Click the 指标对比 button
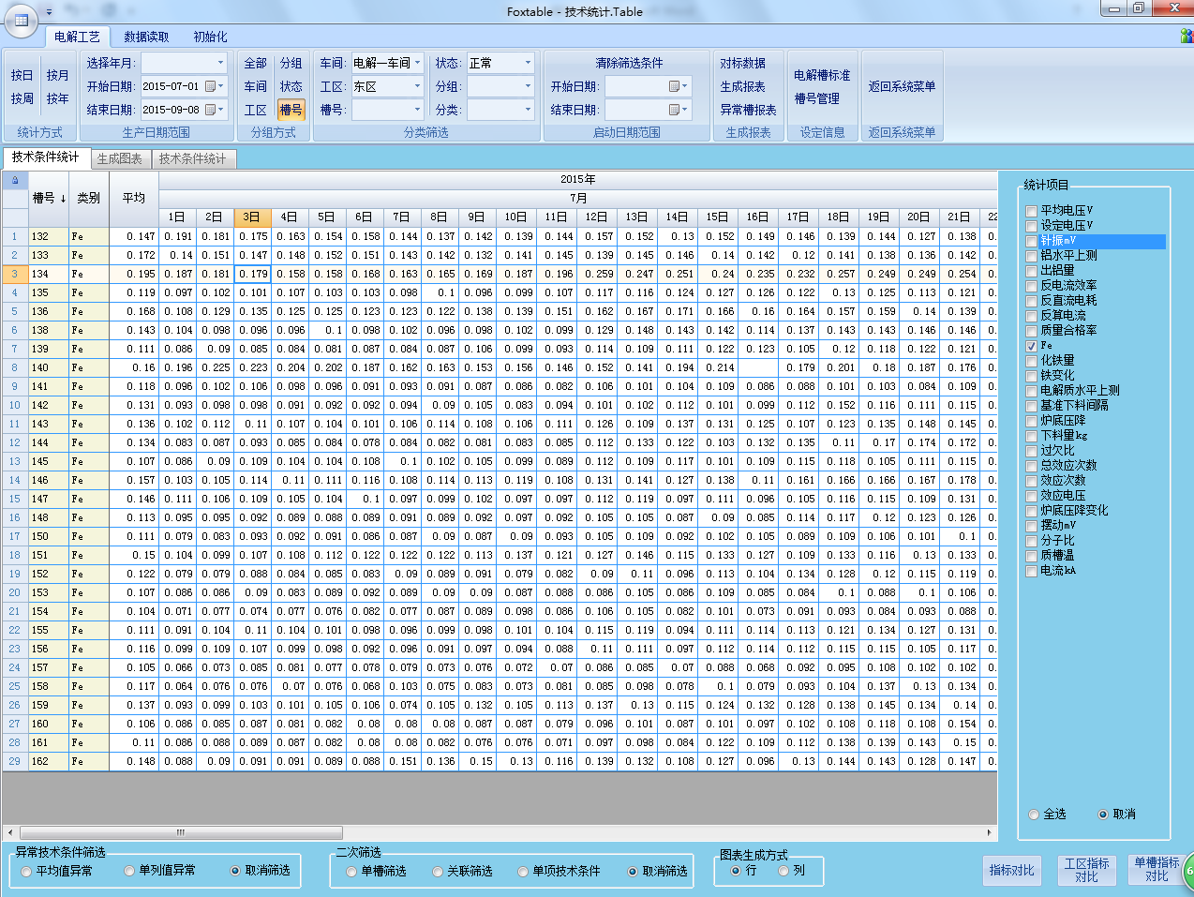This screenshot has height=897, width=1194. point(1012,871)
